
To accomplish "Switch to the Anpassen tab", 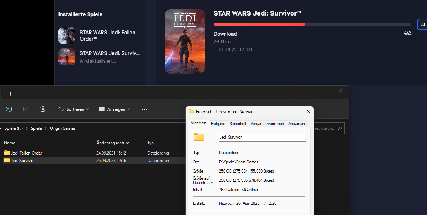I will point(297,124).
